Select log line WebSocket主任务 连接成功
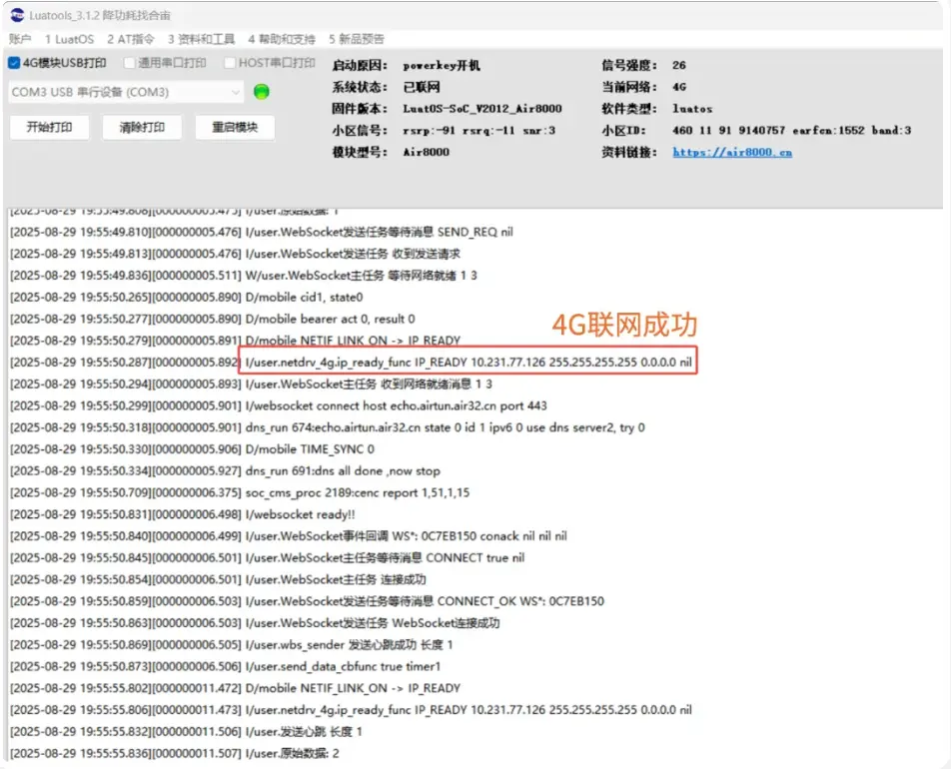Screen dimensions: 951x769 pyautogui.click(x=218, y=580)
